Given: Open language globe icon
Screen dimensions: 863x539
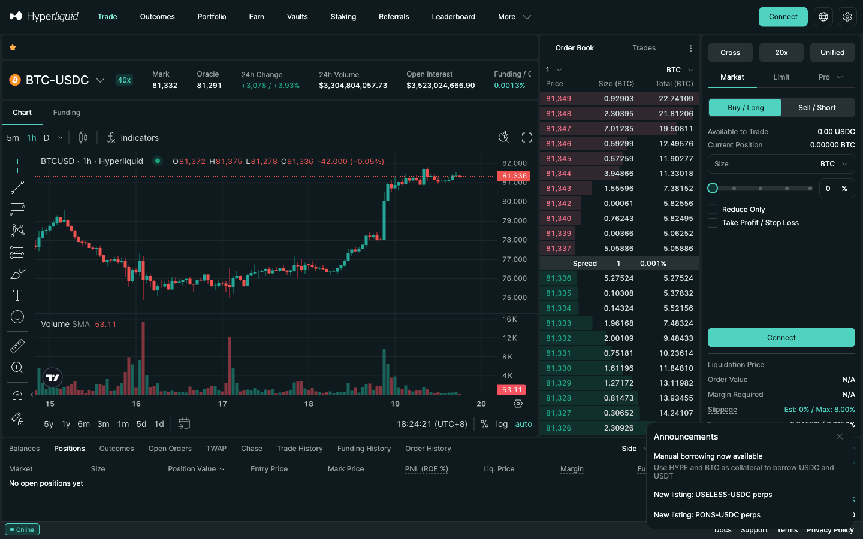Looking at the screenshot, I should 823,17.
